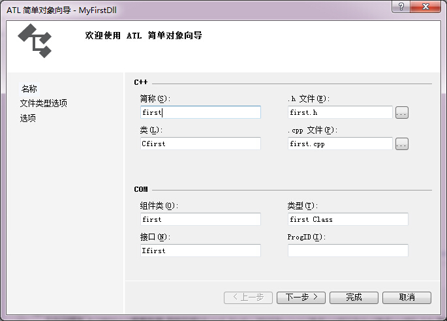Focus the empty ProgID text box
Screen dimensions: 447x321
[x=348, y=250]
